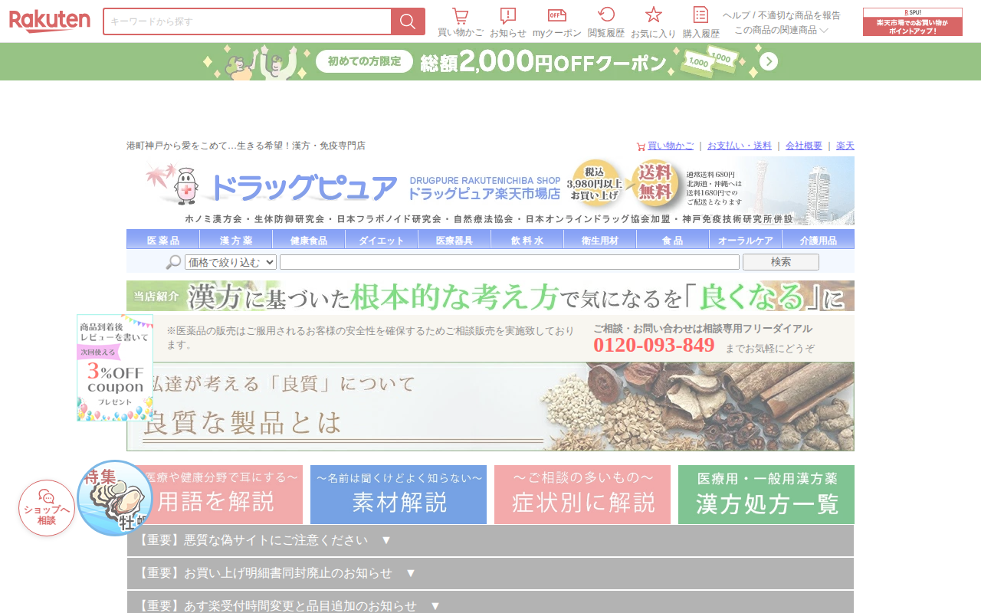Open the オーラルケア category tab
Screen dimensions: 981x613
pyautogui.click(x=746, y=240)
